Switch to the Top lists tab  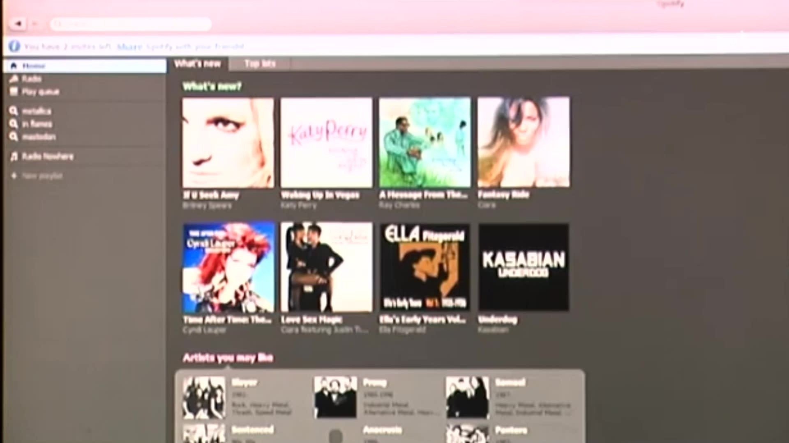point(260,64)
